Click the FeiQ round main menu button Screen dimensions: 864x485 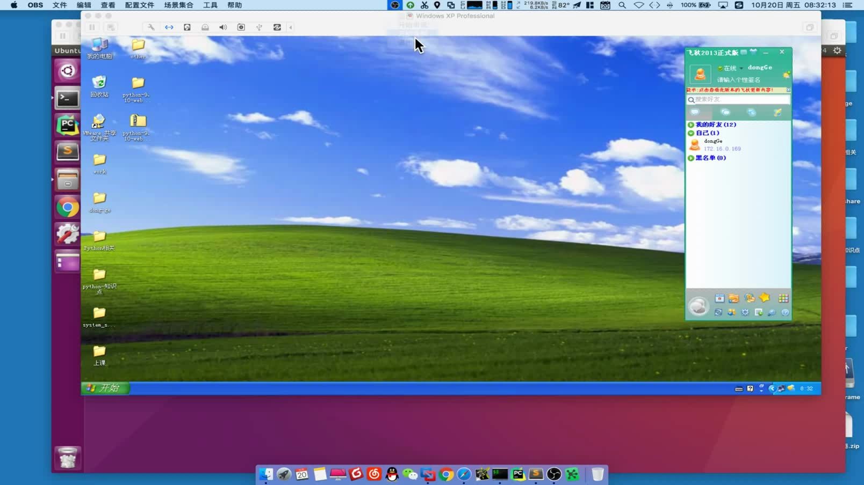click(x=699, y=306)
